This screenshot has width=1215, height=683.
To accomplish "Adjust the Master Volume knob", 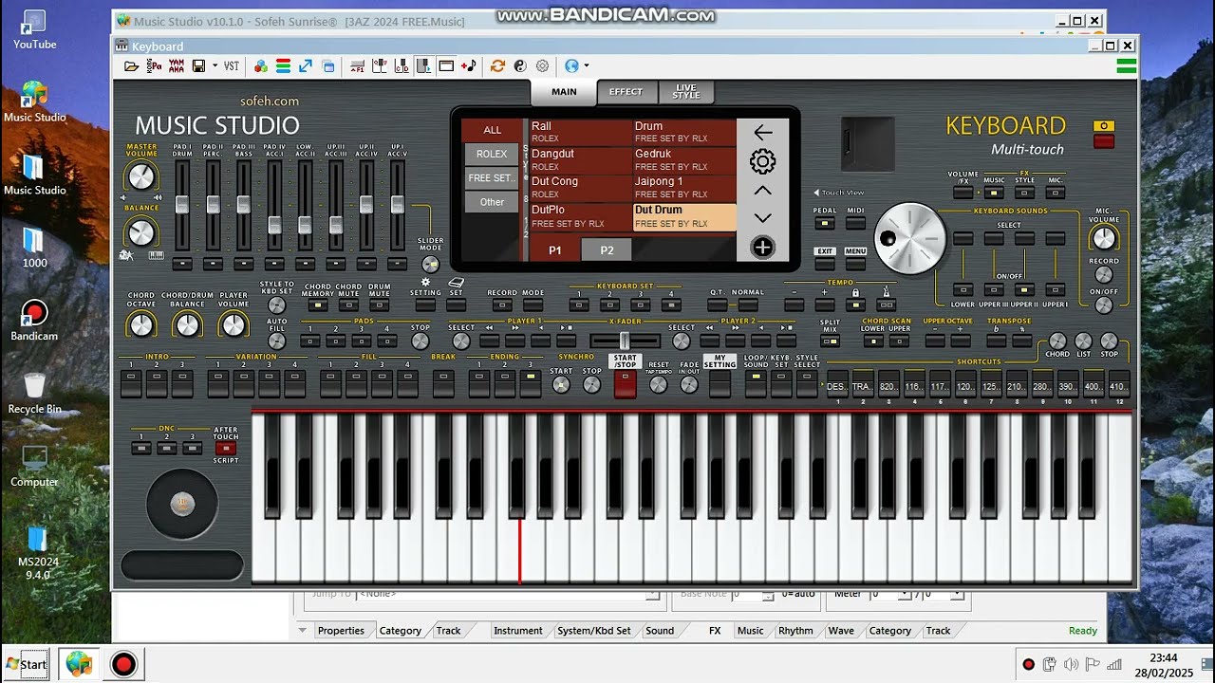I will (x=140, y=176).
